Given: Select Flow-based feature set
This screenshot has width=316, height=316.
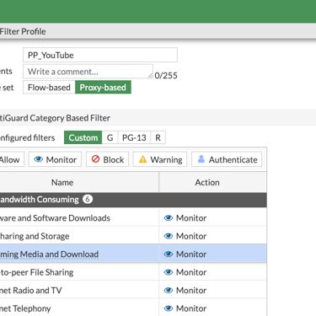Looking at the screenshot, I should [x=49, y=88].
